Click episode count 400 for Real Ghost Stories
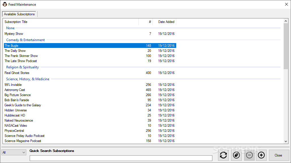291x163 pixels. pyautogui.click(x=148, y=73)
